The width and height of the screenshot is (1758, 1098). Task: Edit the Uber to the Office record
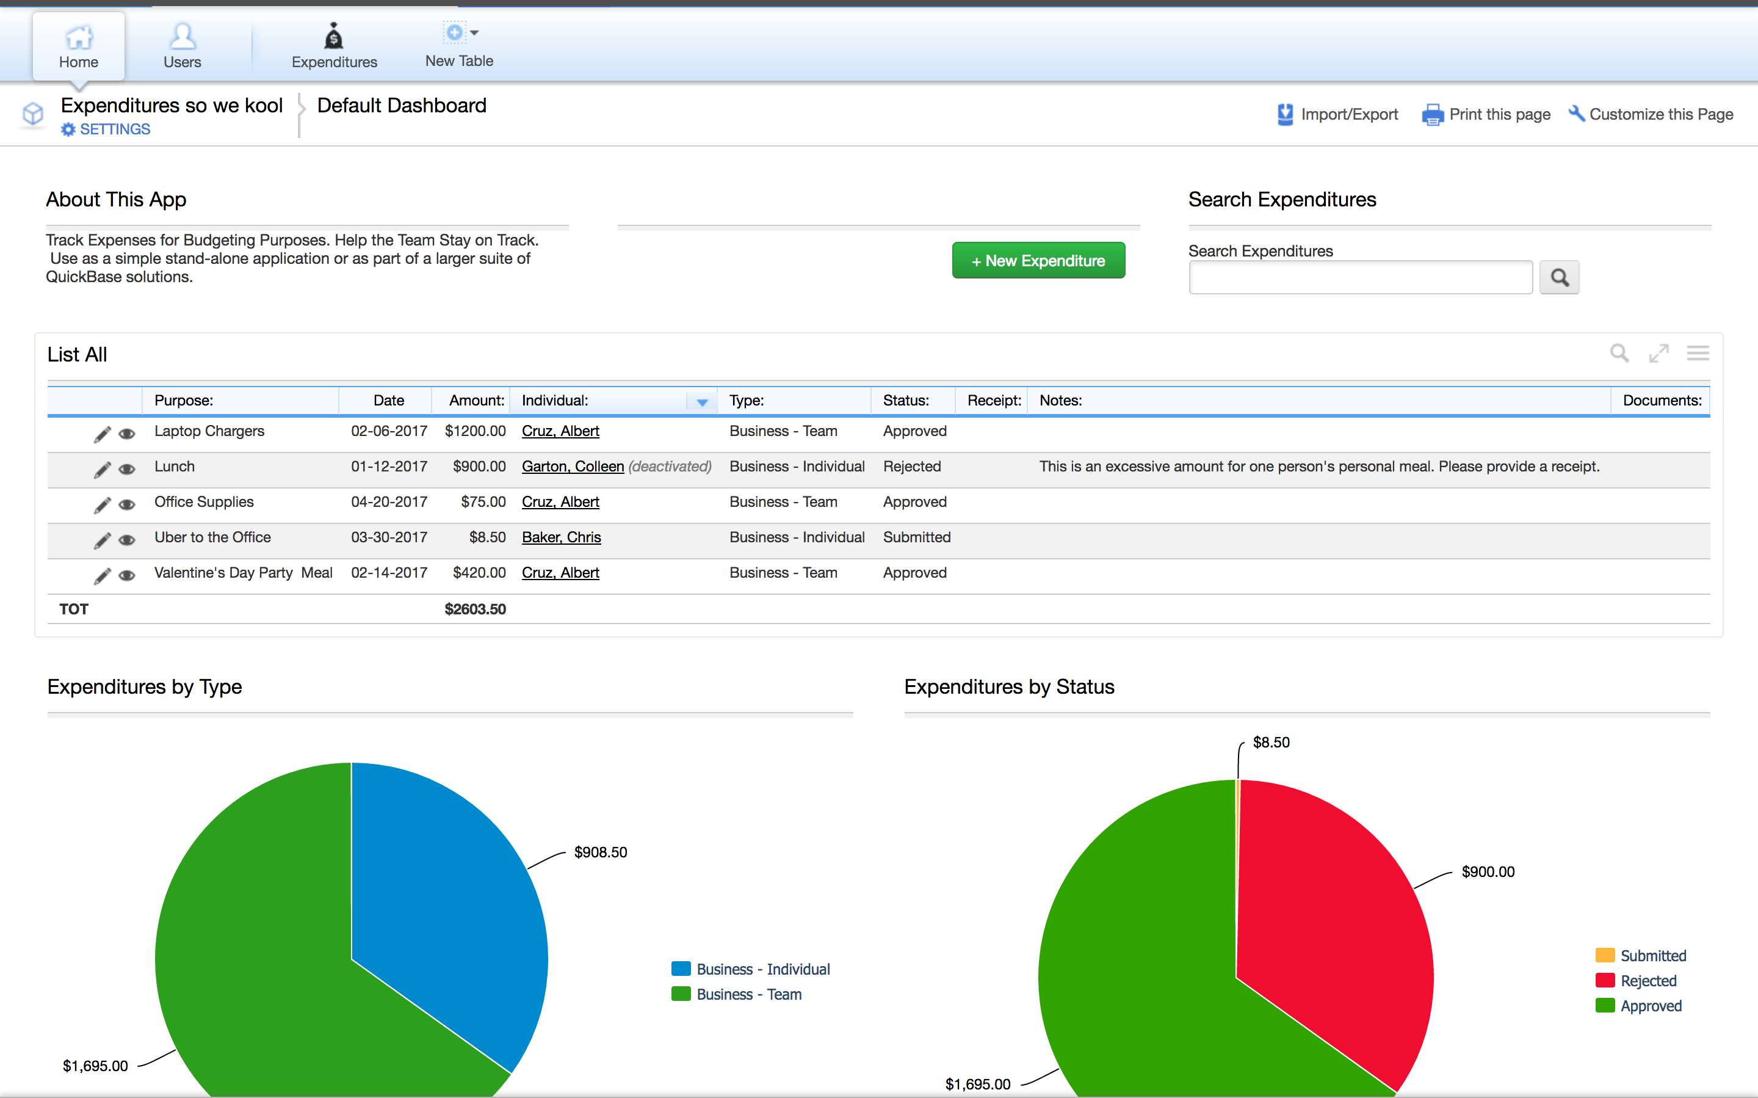click(103, 540)
